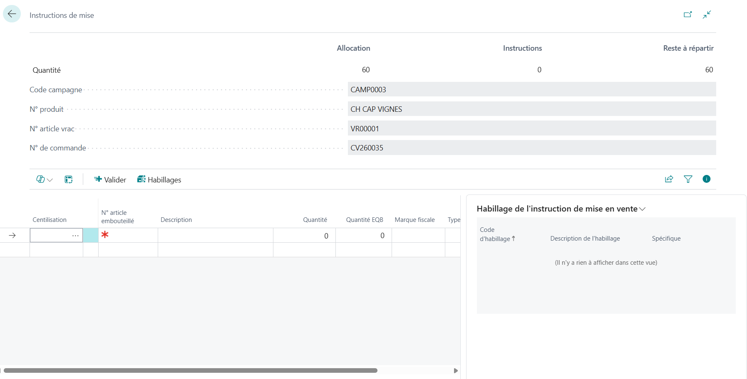Click the horizontal scrollbar thumb
Viewport: 747px width, 379px height.
tap(191, 370)
